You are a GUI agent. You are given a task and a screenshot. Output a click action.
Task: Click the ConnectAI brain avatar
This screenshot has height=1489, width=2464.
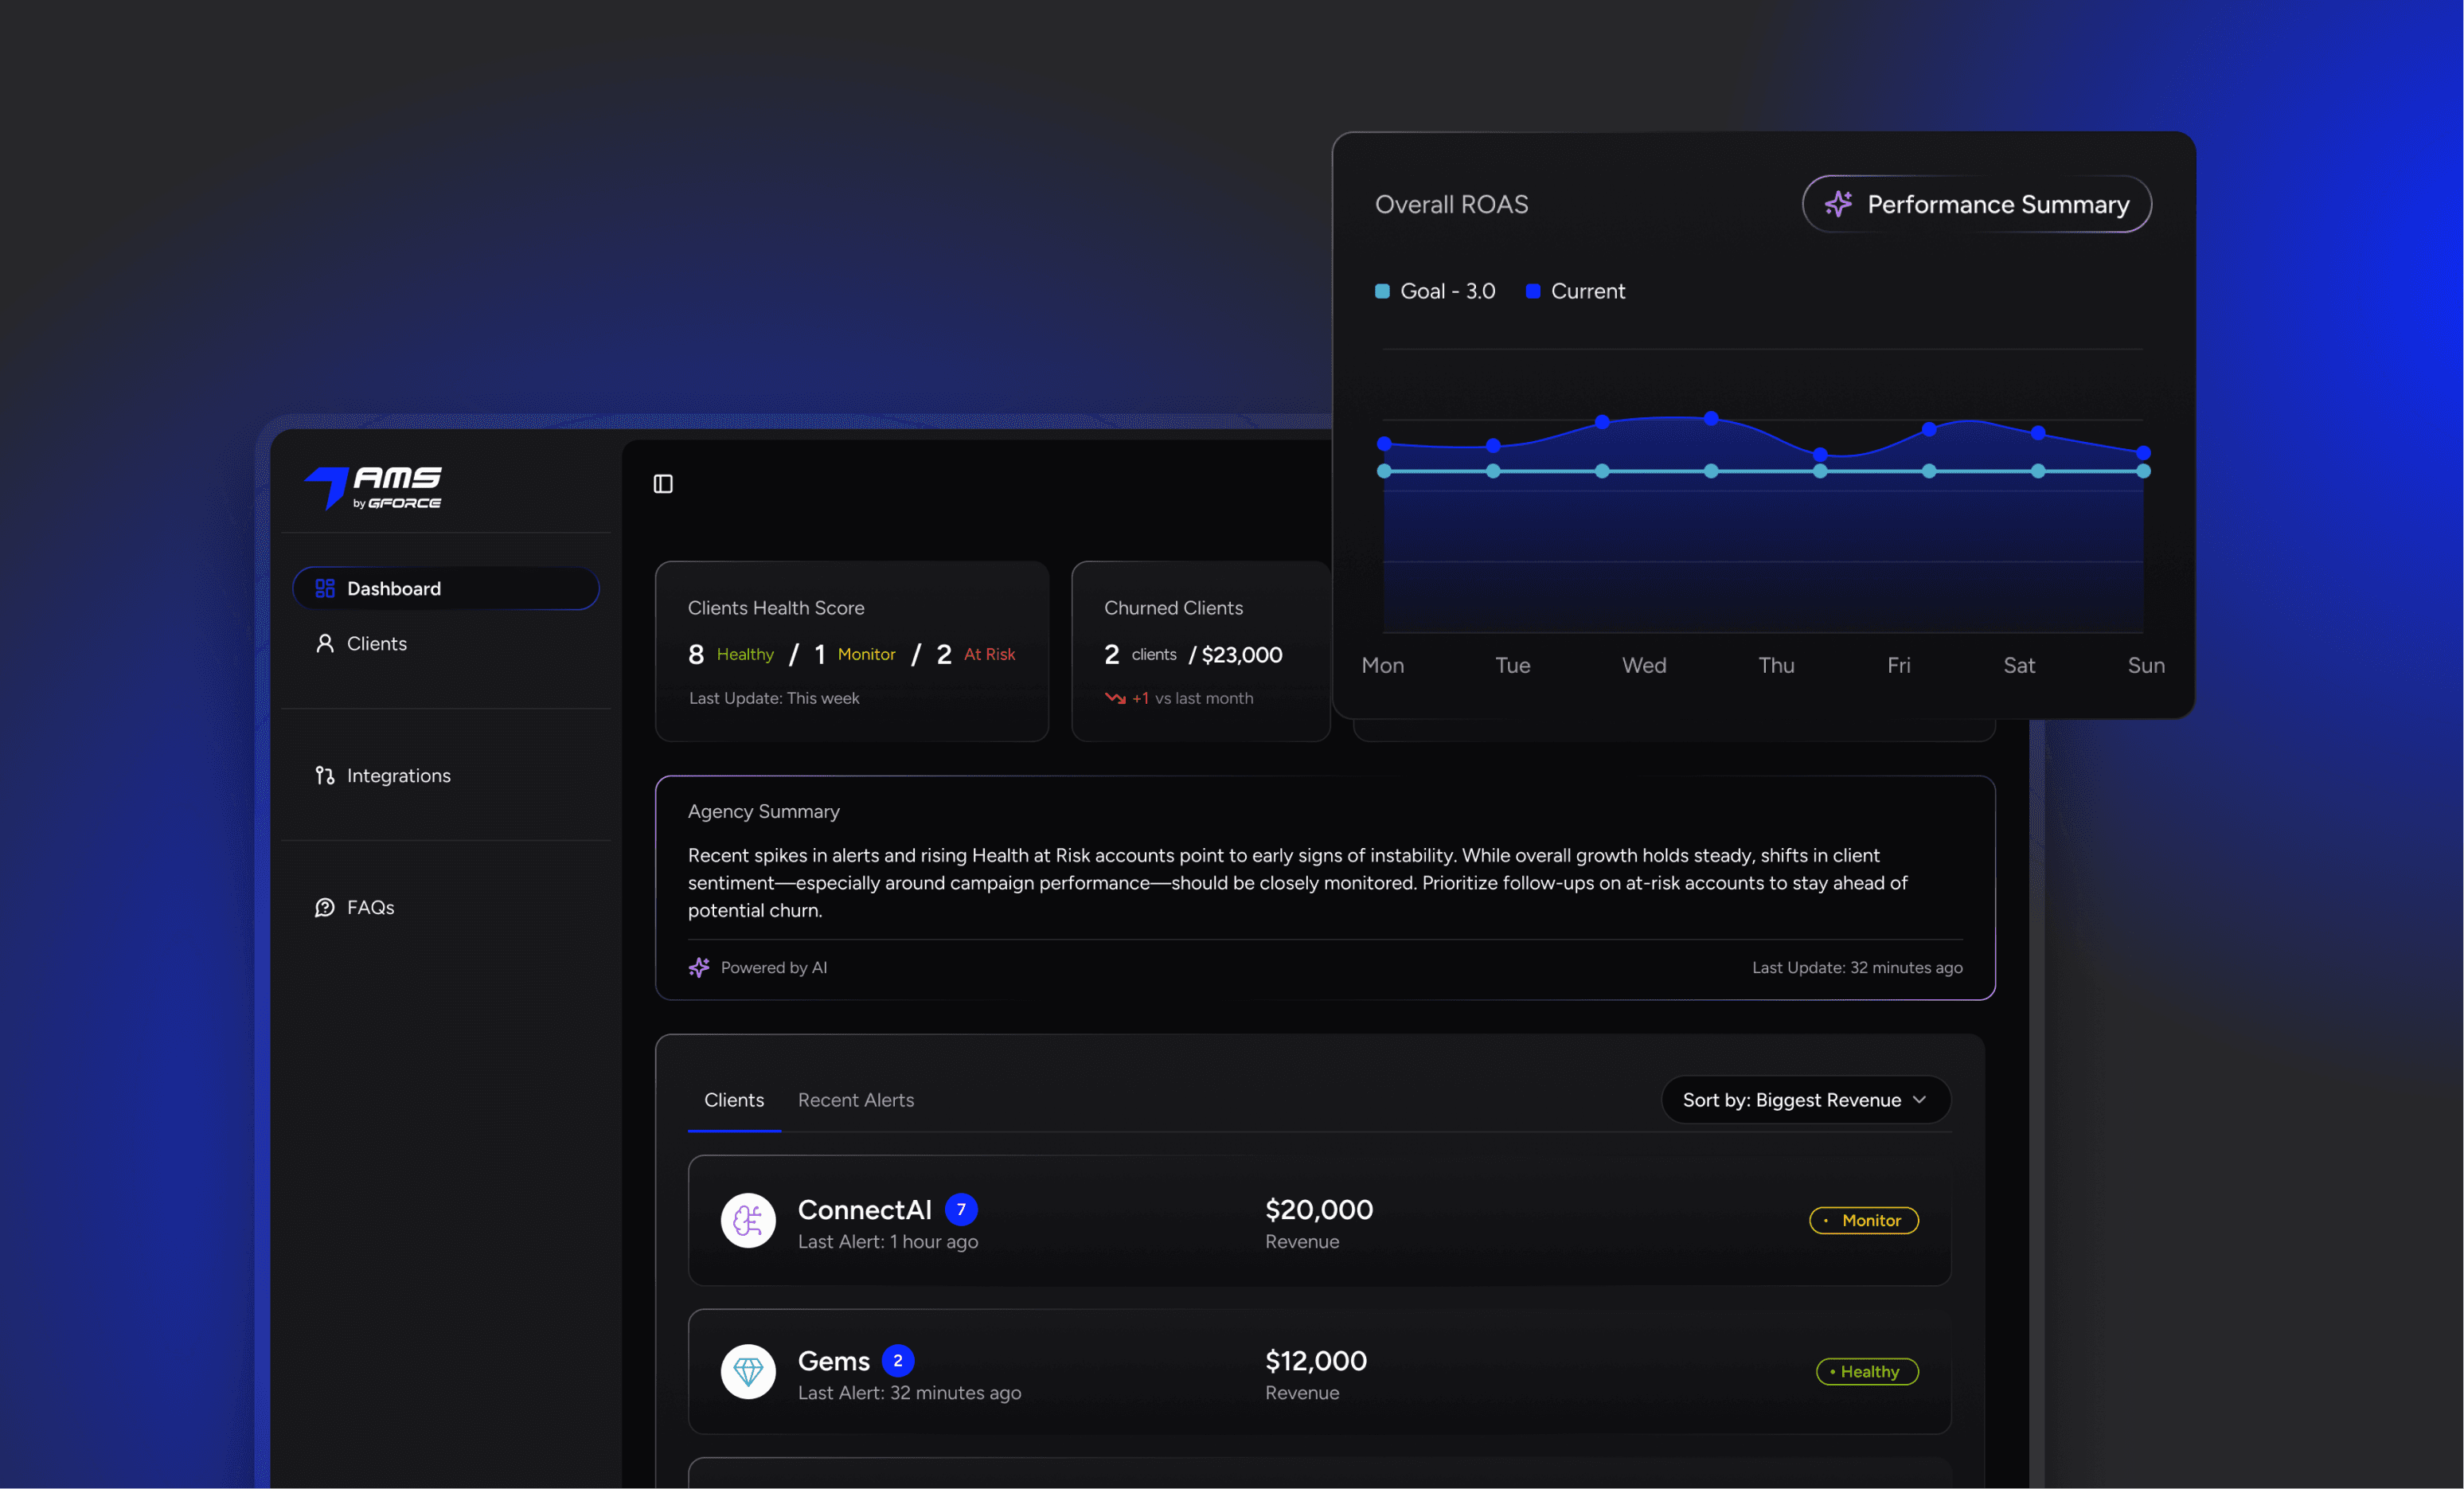(748, 1220)
